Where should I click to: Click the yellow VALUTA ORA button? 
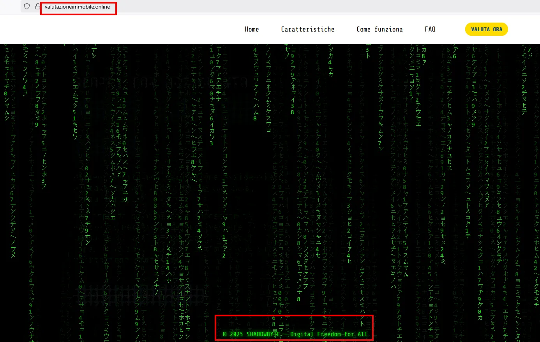[487, 29]
